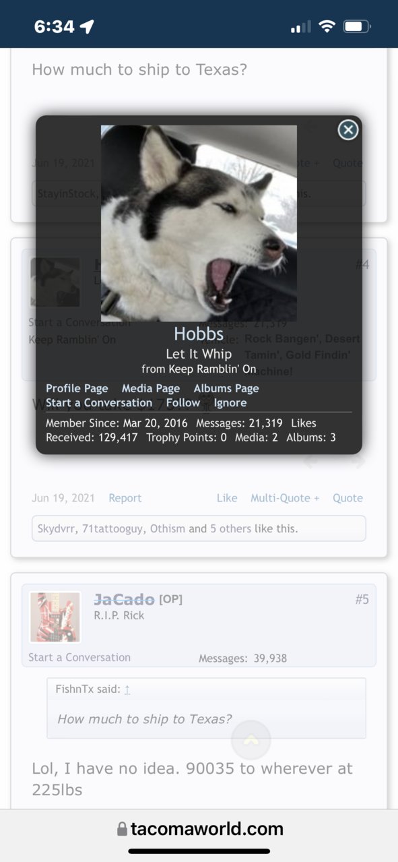Click the Hobbs username heading

click(199, 334)
